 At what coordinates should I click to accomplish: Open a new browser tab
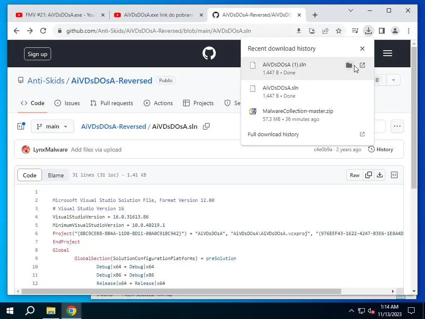315,15
